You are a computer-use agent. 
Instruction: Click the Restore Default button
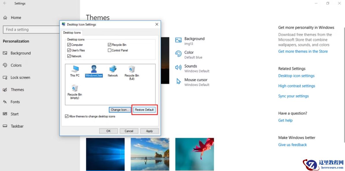pyautogui.click(x=144, y=109)
